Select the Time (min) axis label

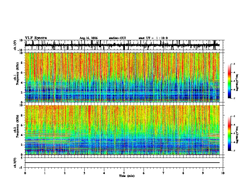127,176
